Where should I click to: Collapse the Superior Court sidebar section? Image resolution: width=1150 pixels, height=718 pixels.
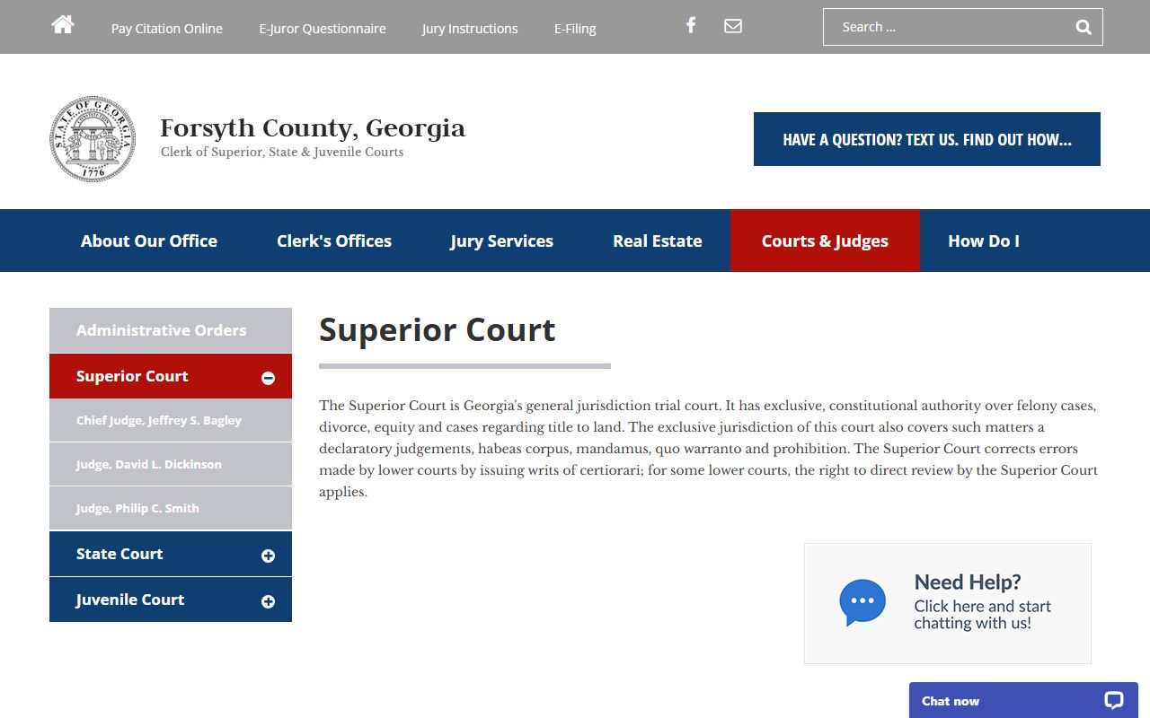point(268,378)
